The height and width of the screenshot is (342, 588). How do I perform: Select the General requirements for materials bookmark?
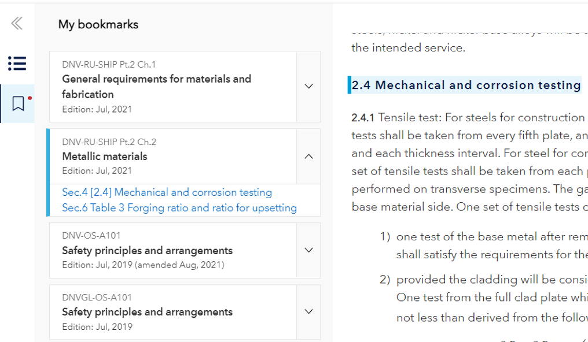156,87
